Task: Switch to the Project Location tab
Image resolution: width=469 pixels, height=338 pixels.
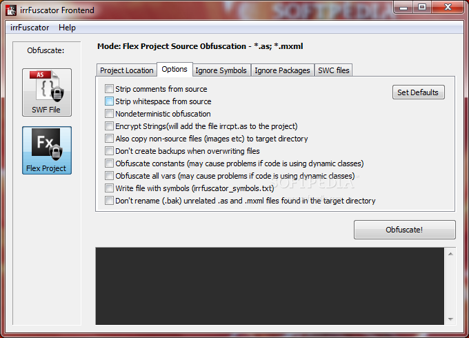Action: pos(126,70)
